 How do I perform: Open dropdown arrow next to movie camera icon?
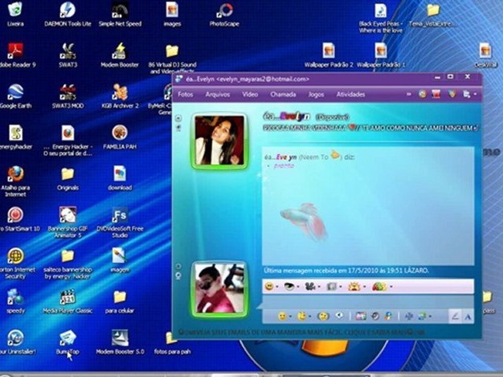tap(319, 286)
